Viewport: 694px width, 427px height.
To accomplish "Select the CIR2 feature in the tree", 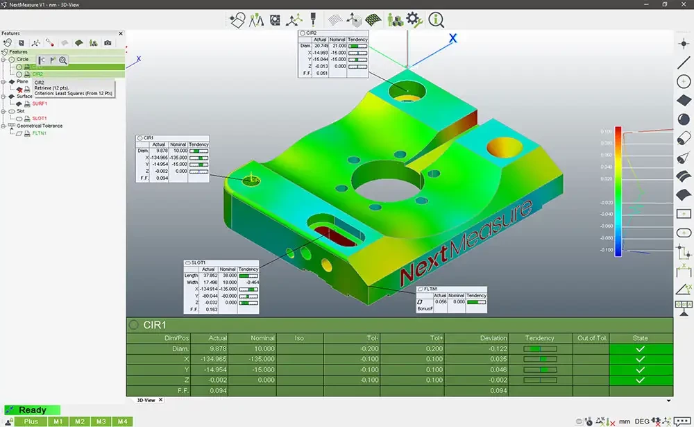I will point(37,74).
